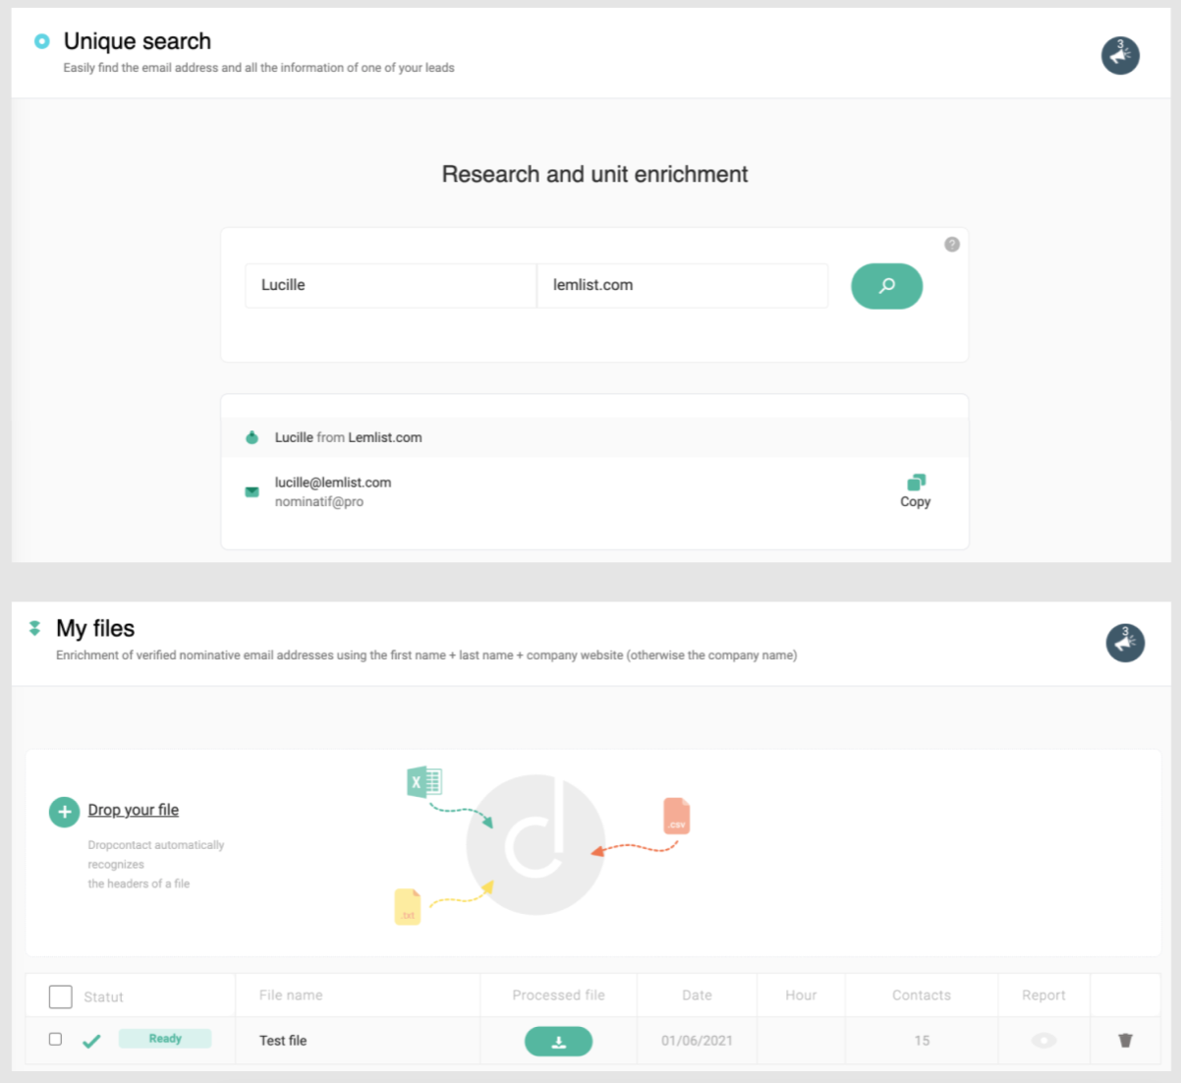This screenshot has width=1181, height=1083.
Task: Edit the domain field containing lemlist.com
Action: (683, 285)
